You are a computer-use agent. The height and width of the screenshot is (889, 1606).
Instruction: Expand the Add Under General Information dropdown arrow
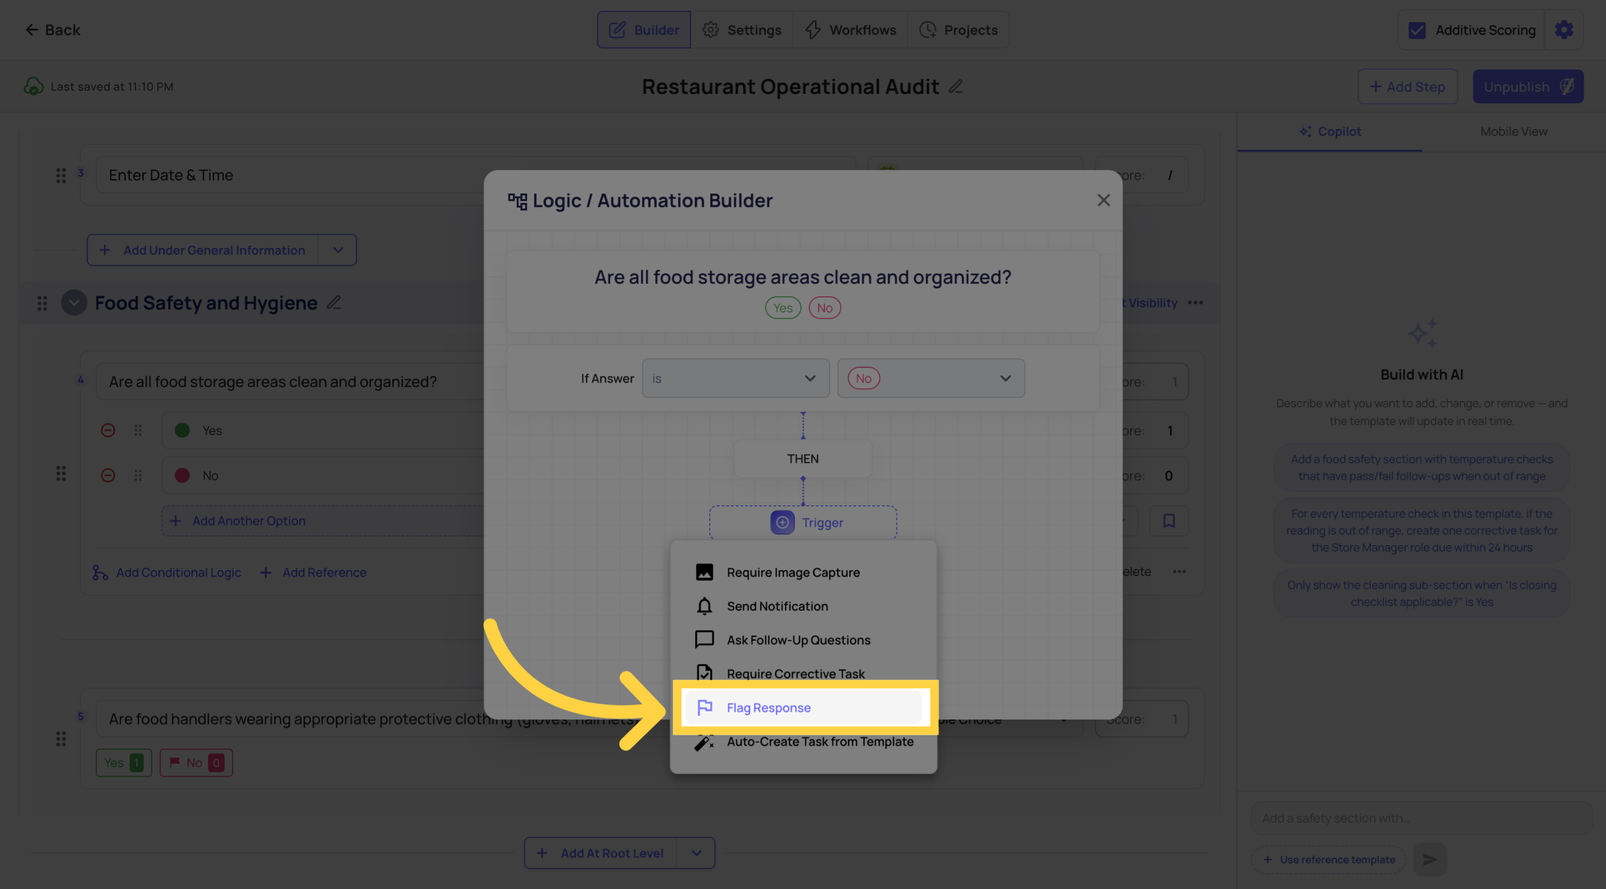coord(337,250)
